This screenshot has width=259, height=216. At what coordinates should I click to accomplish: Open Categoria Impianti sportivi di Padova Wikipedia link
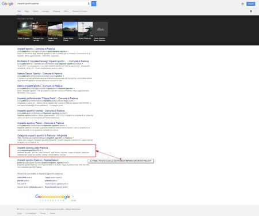(42, 135)
